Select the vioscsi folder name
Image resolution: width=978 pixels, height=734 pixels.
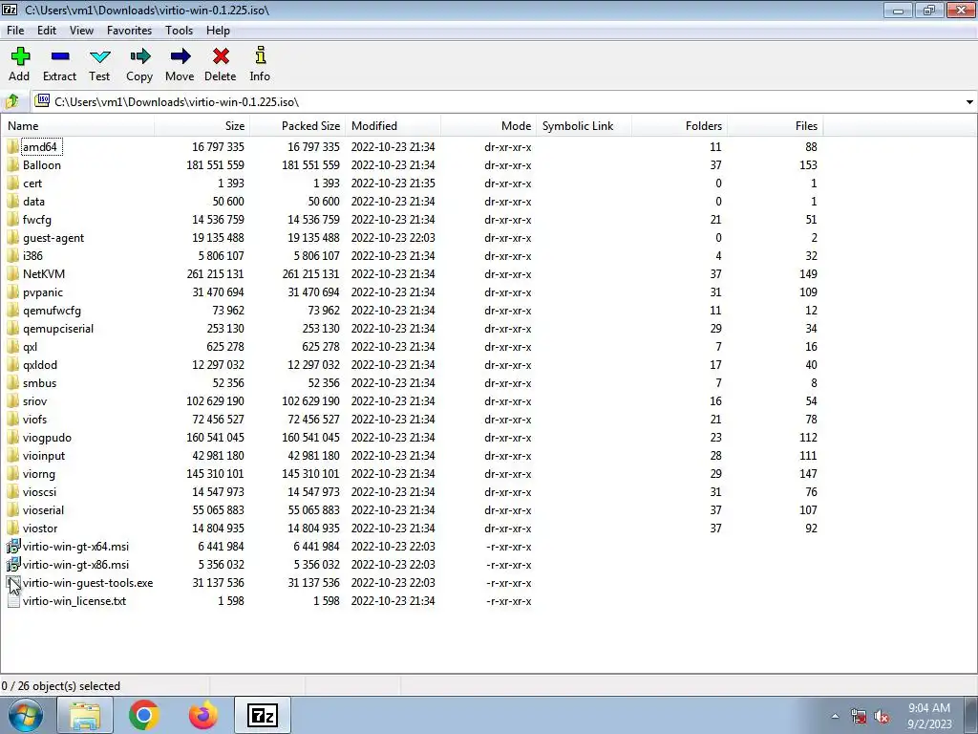point(39,492)
